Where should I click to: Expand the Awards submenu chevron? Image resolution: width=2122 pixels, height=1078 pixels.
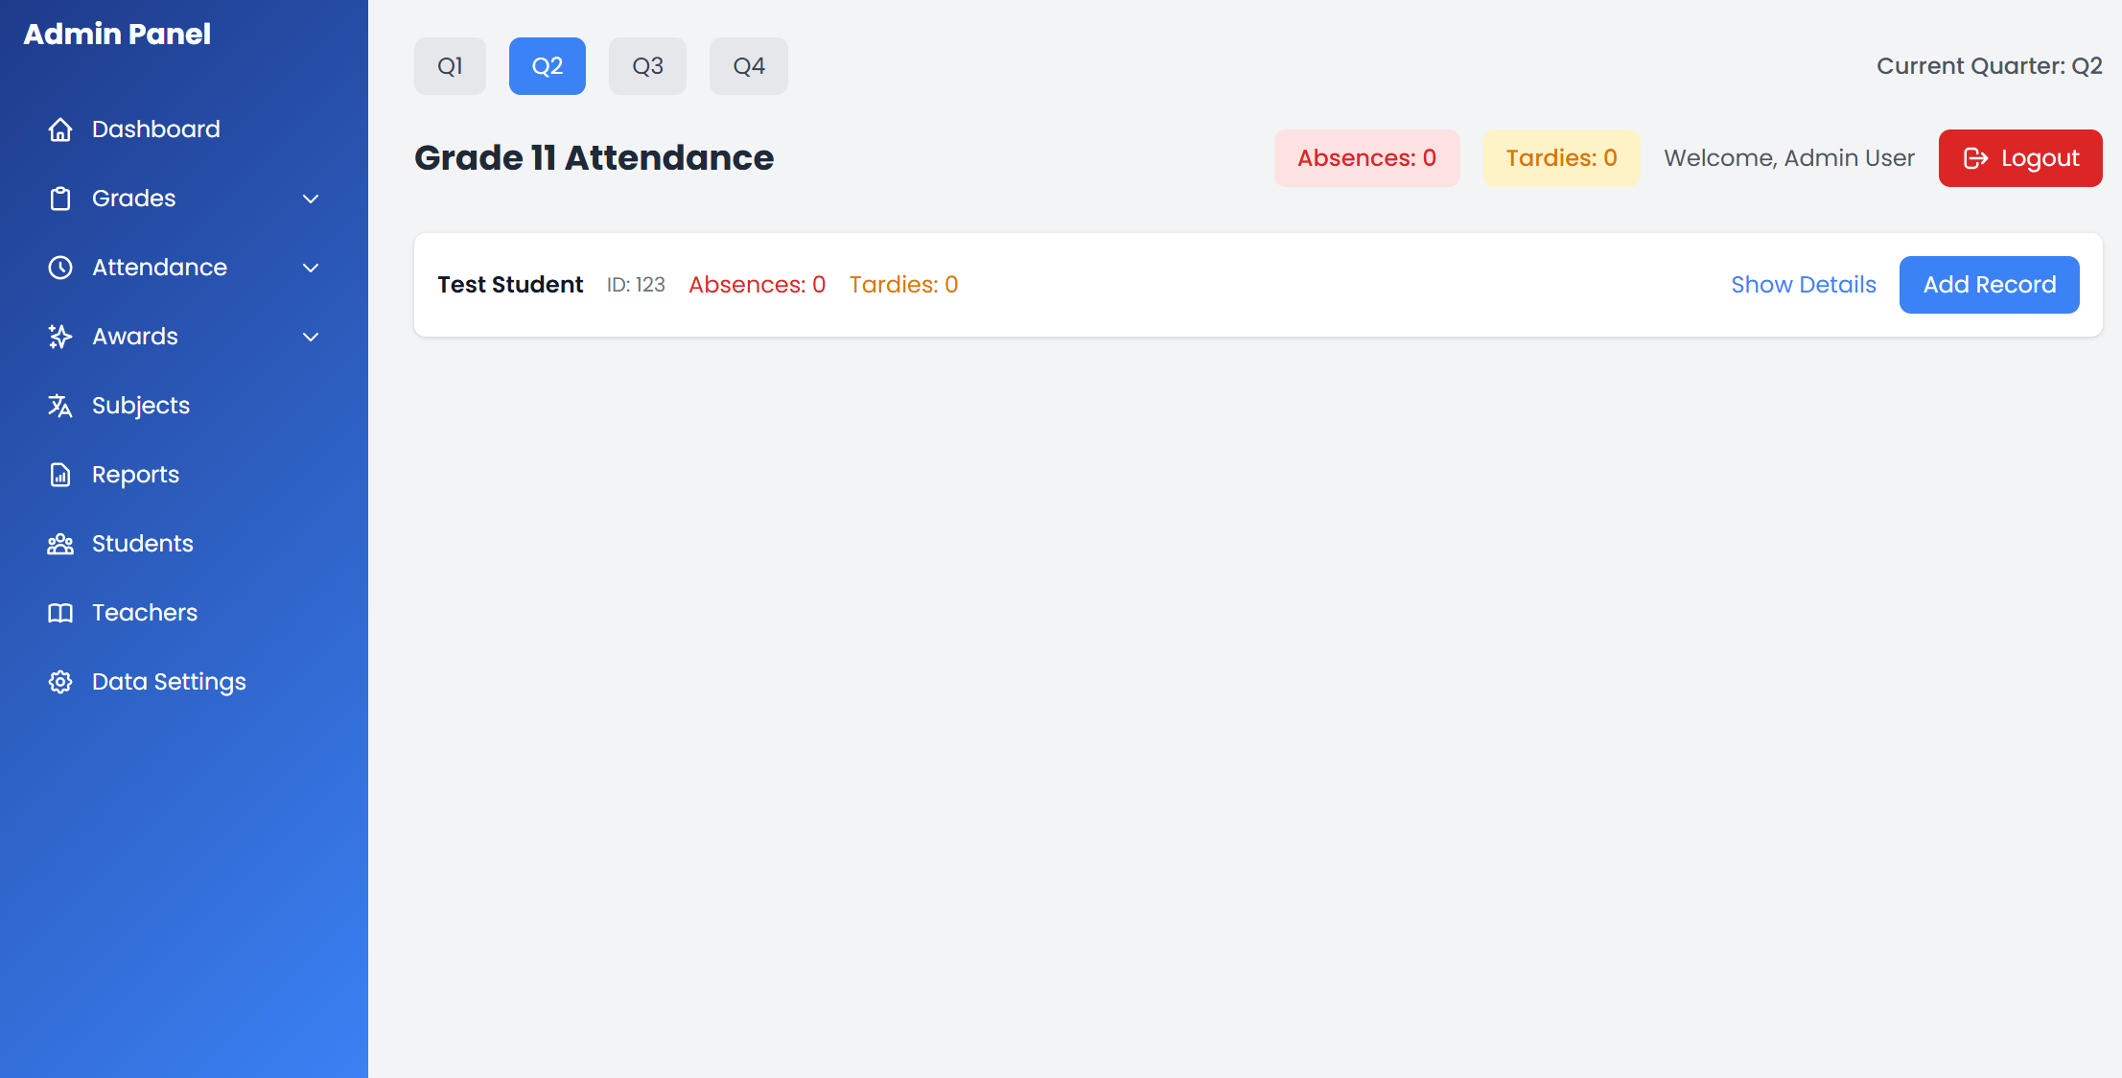311,337
